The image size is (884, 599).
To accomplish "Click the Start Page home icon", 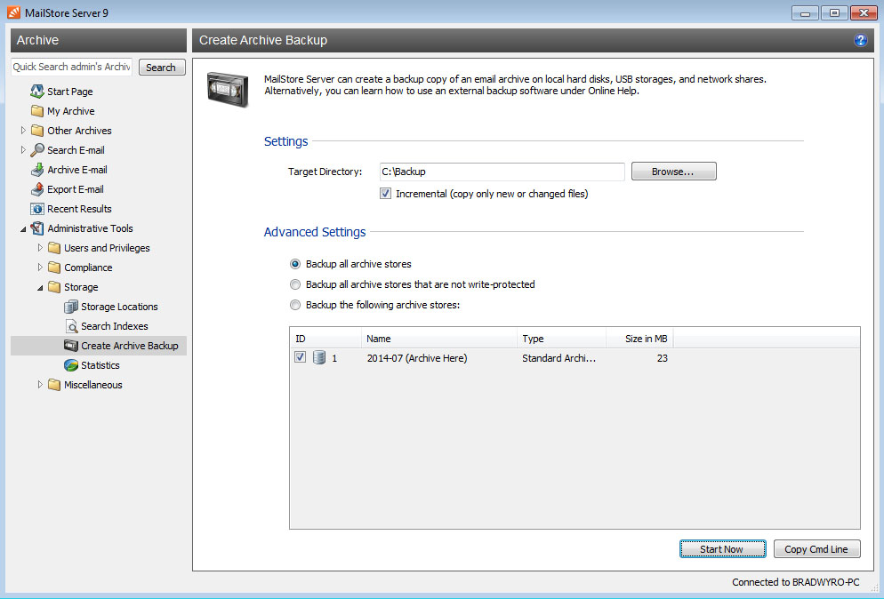I will [36, 92].
